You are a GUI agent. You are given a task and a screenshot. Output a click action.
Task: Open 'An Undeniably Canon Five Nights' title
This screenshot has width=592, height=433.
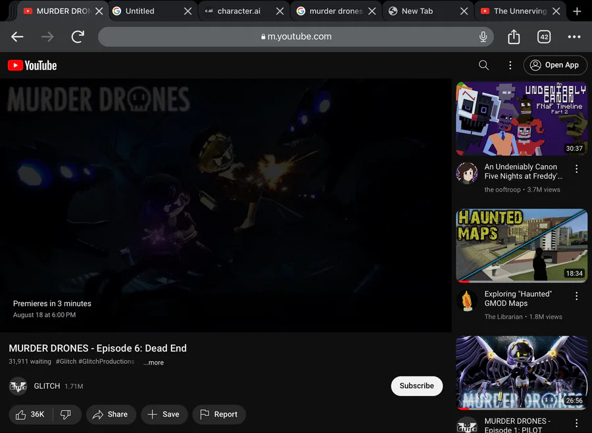coord(524,172)
